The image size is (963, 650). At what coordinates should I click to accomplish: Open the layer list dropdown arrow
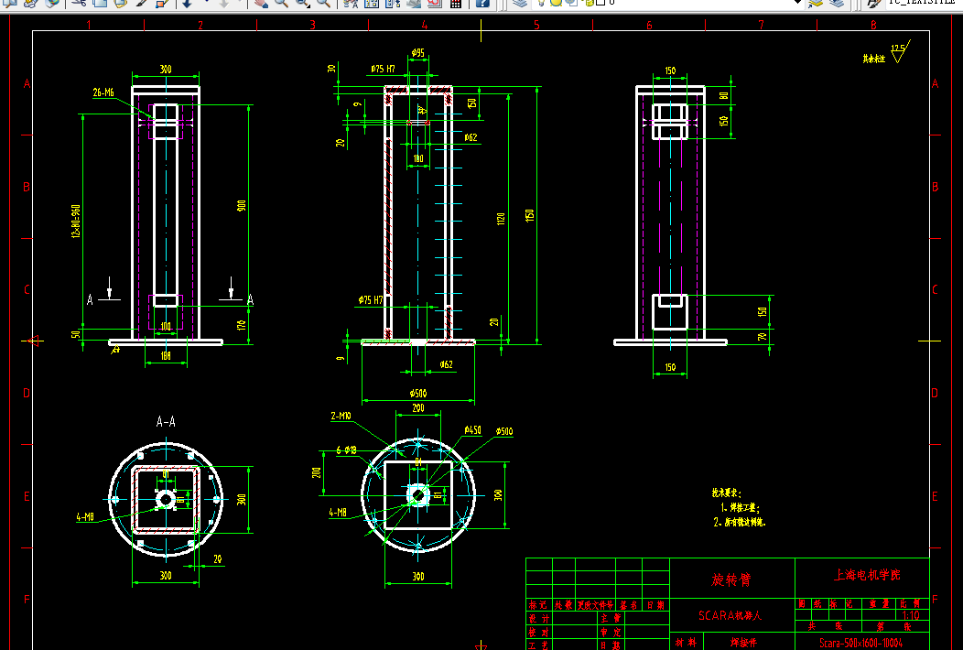[x=798, y=3]
